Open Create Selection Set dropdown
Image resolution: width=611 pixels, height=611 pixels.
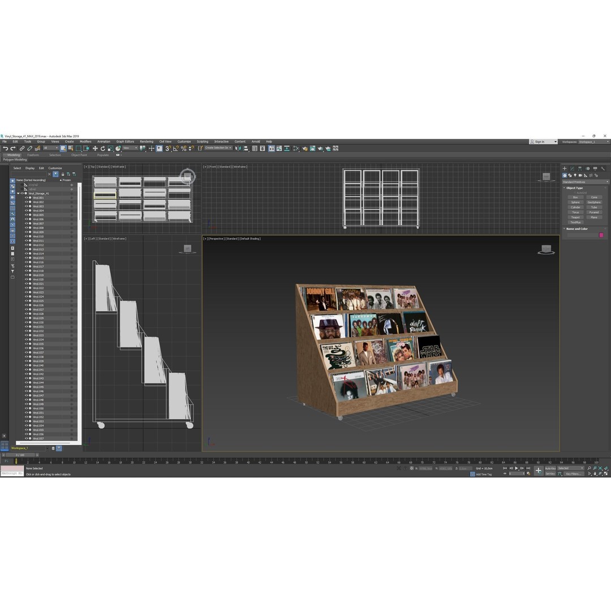(218, 148)
